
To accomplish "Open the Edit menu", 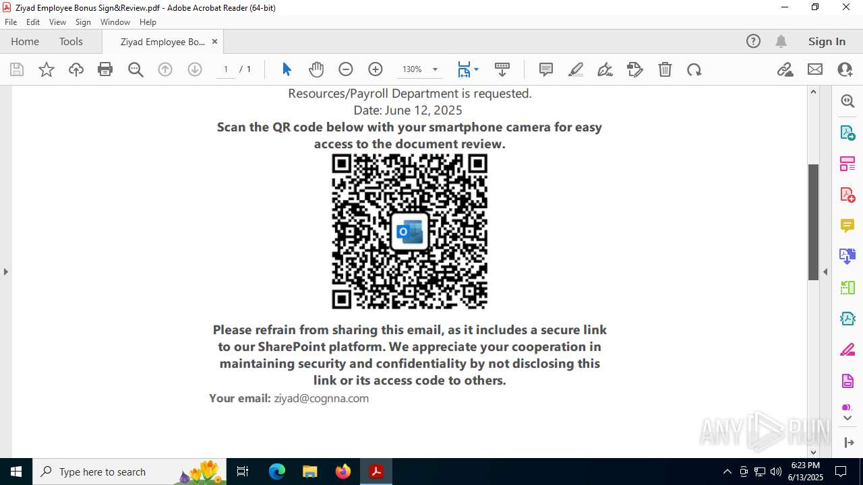I will pyautogui.click(x=33, y=22).
